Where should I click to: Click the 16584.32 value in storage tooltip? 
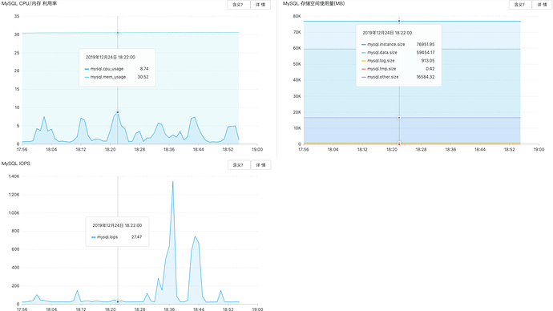[426, 77]
